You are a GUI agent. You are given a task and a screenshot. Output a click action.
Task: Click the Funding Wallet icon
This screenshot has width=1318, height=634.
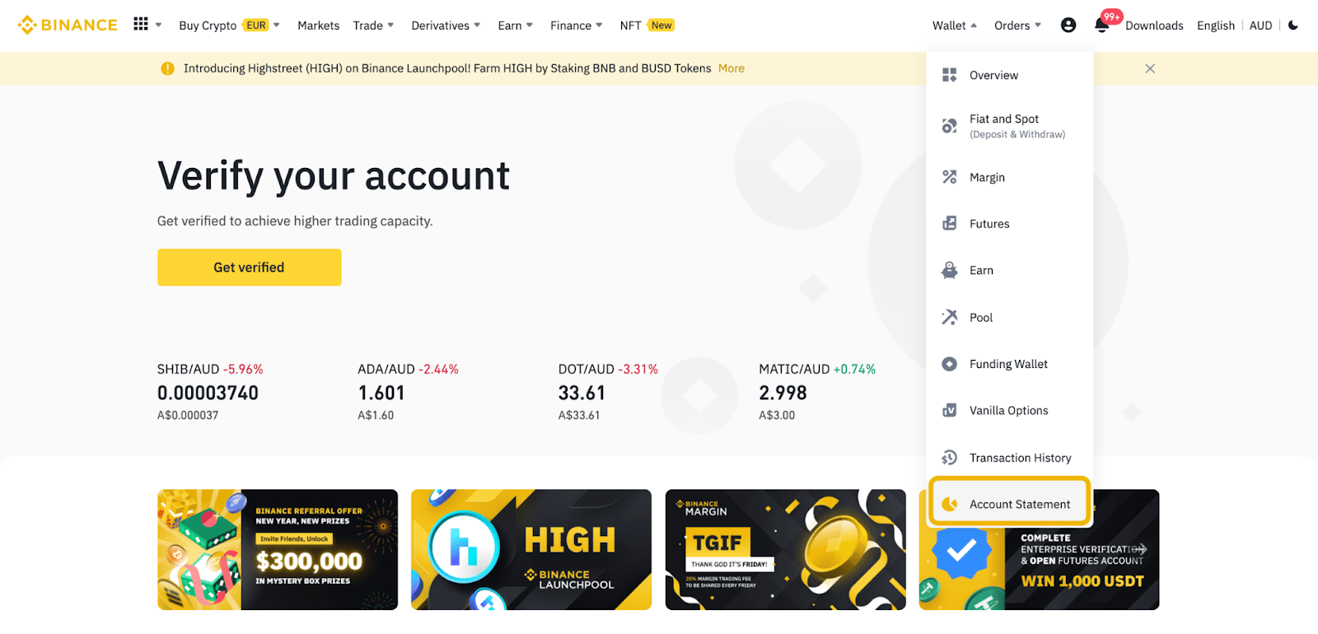pyautogui.click(x=950, y=364)
